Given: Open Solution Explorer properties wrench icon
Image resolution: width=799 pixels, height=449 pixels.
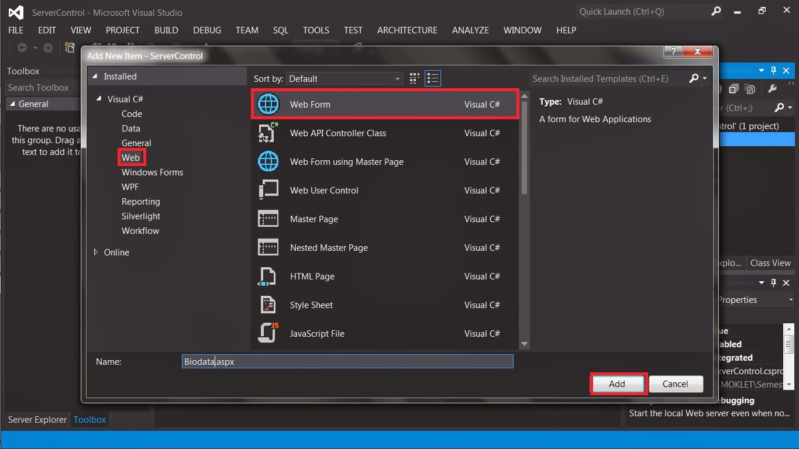Looking at the screenshot, I should [x=772, y=89].
